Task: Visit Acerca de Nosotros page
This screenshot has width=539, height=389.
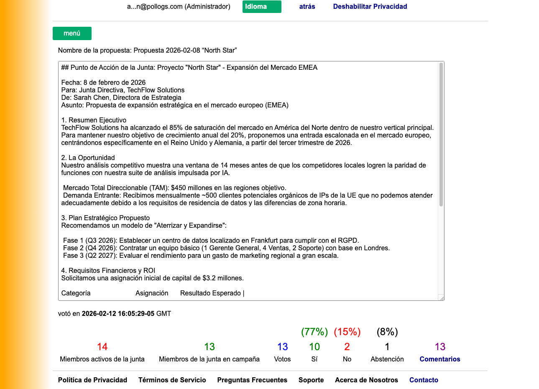Action: click(x=366, y=380)
